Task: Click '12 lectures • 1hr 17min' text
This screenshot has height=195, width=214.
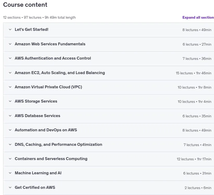Action: 194,159
